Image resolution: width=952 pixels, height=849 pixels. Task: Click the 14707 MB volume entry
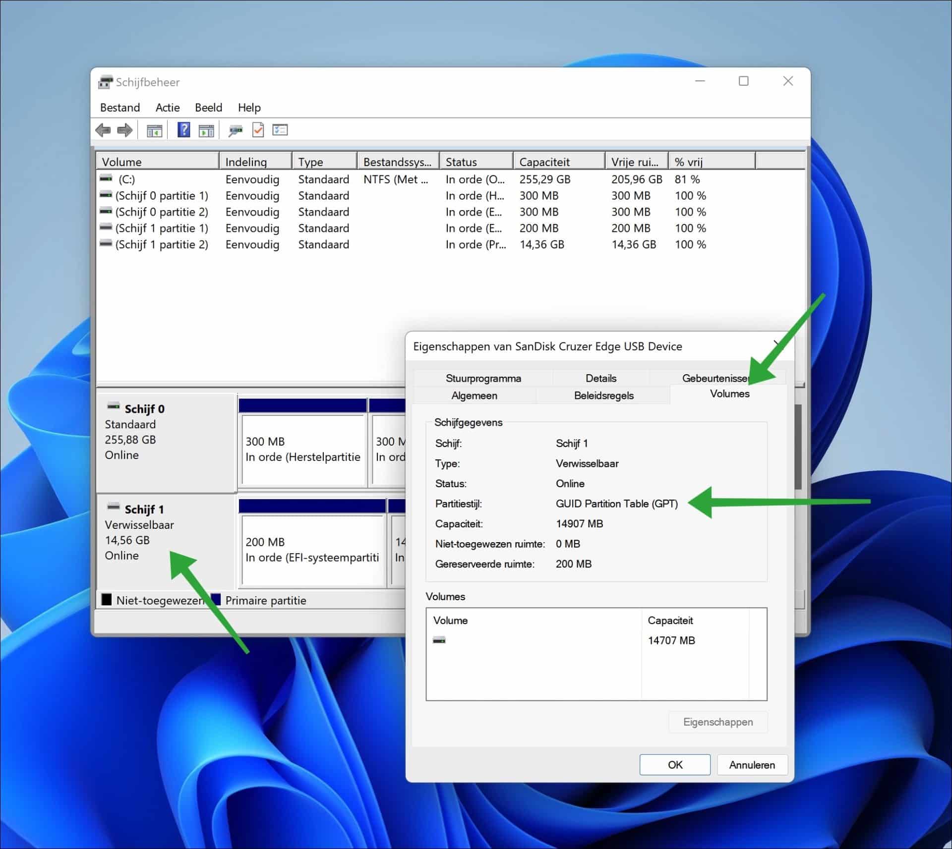coord(671,640)
